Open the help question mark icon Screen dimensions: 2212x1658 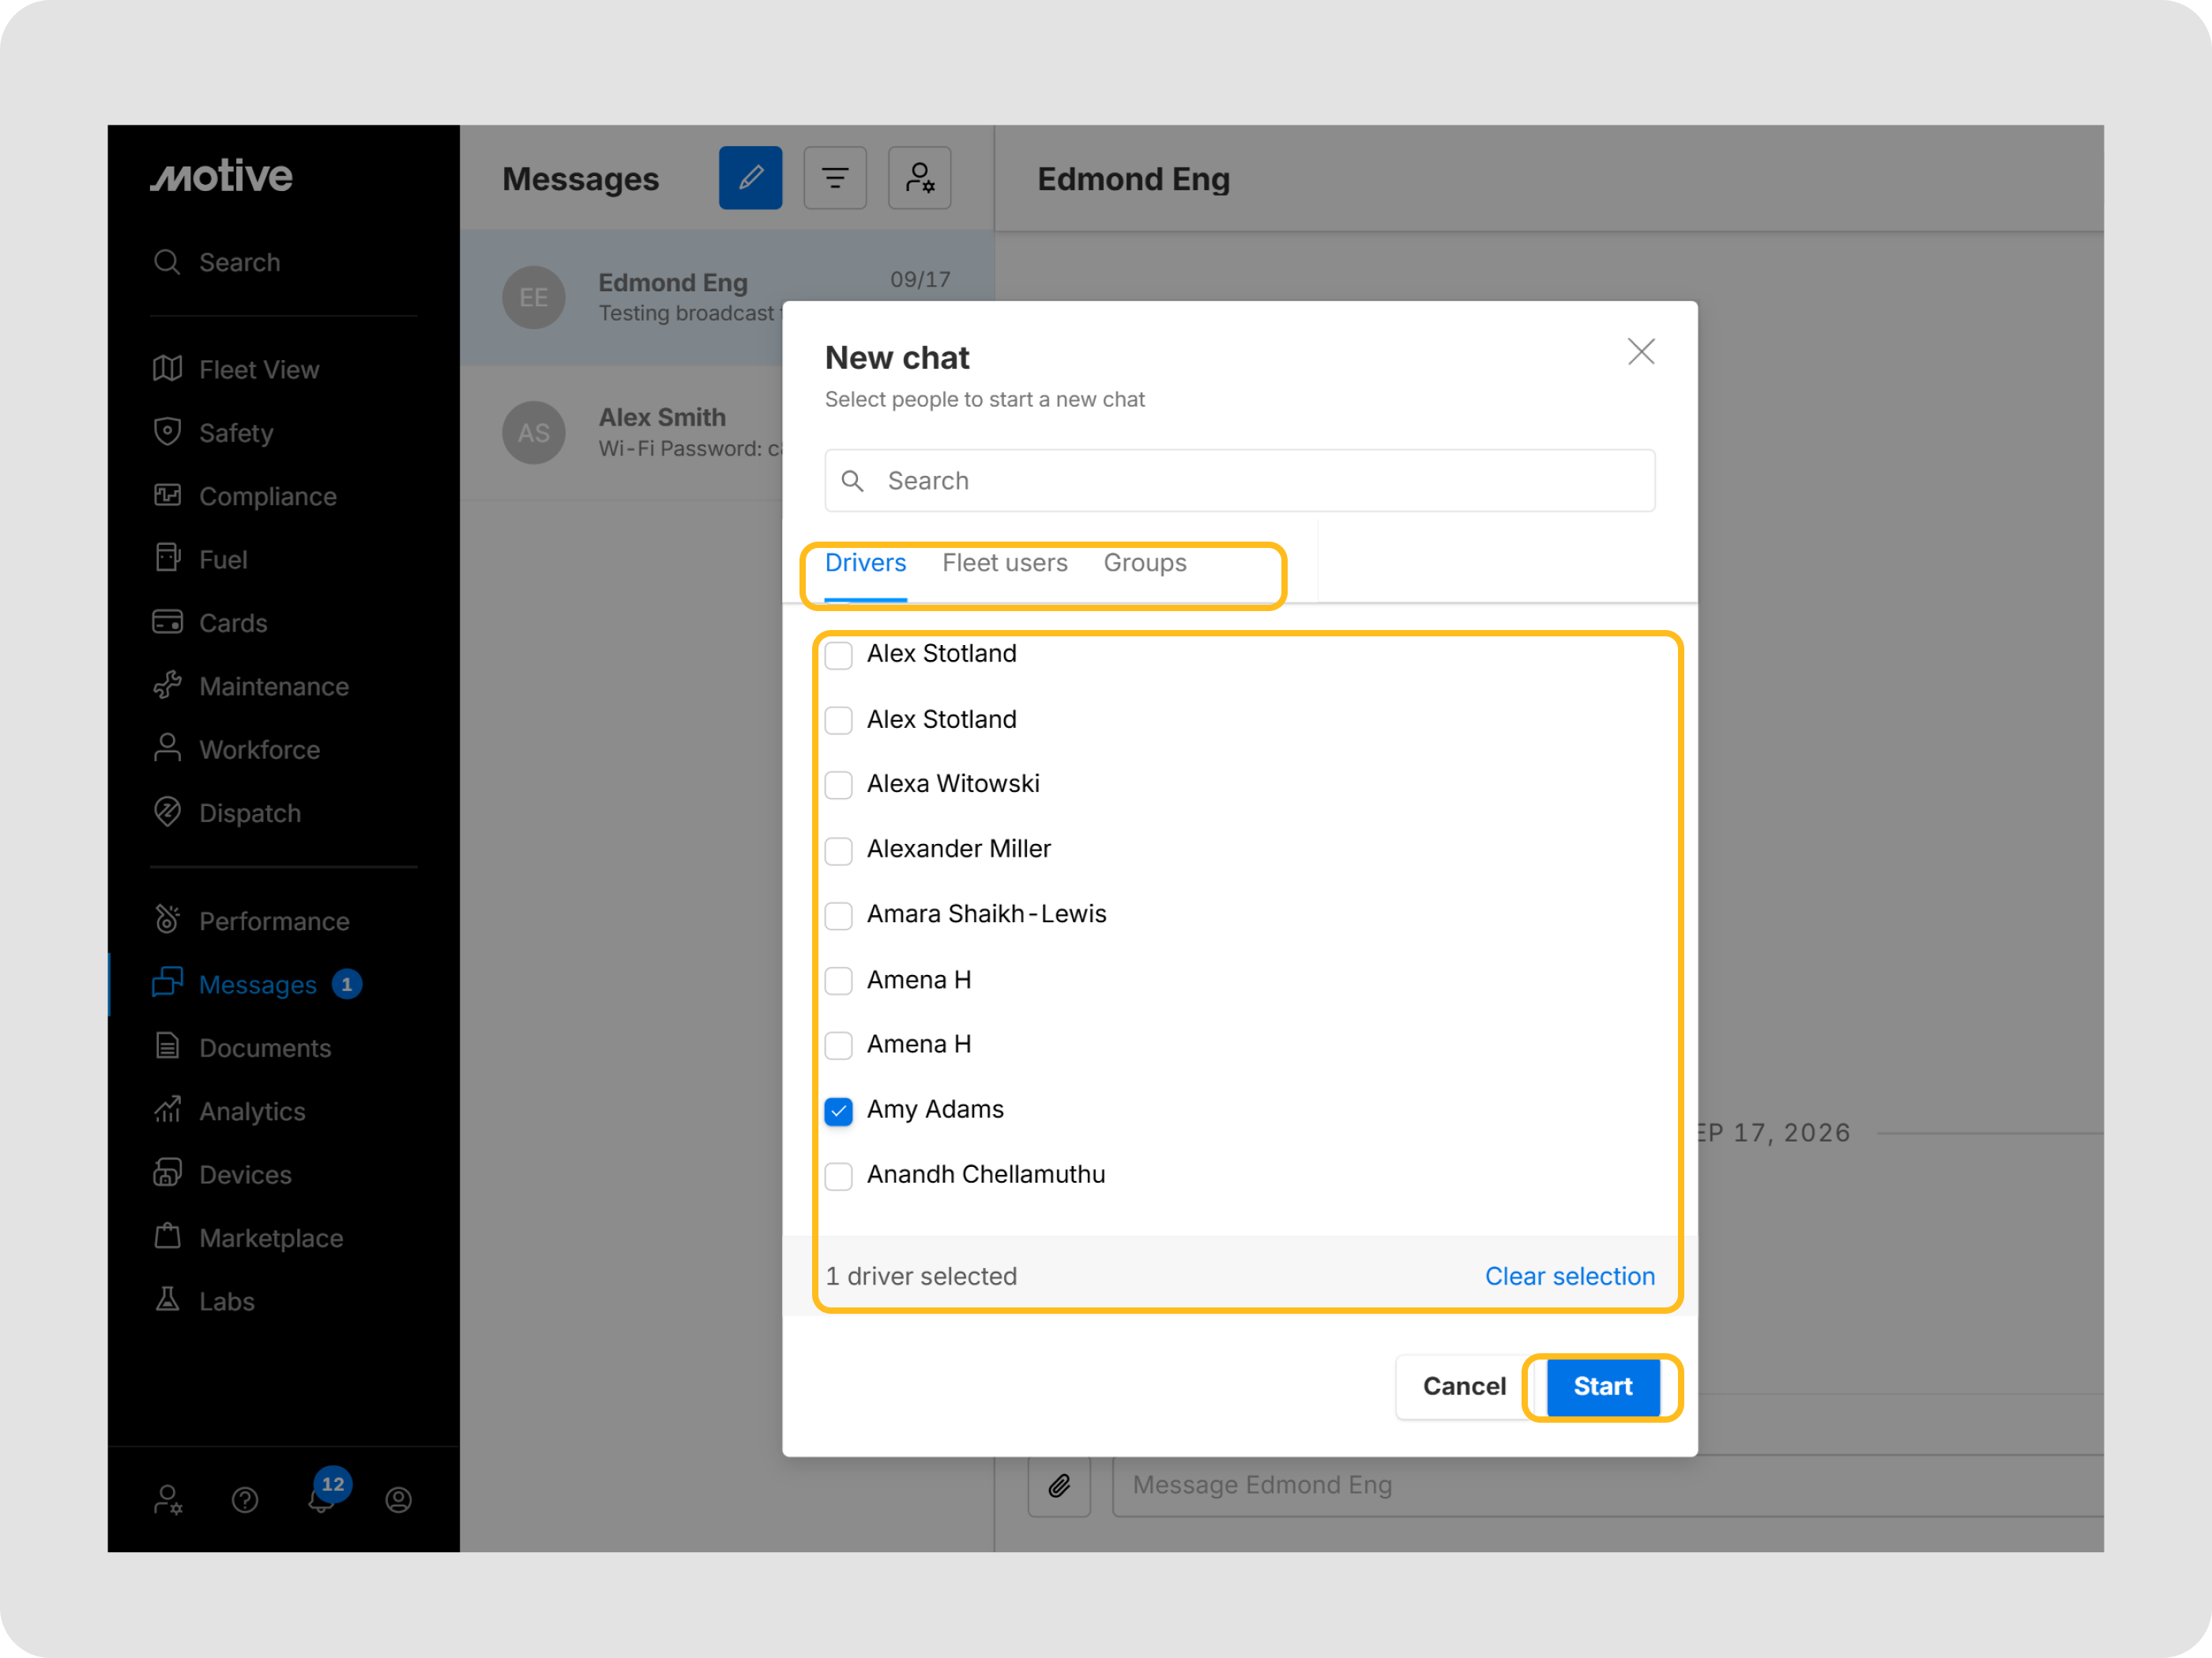pyautogui.click(x=245, y=1500)
